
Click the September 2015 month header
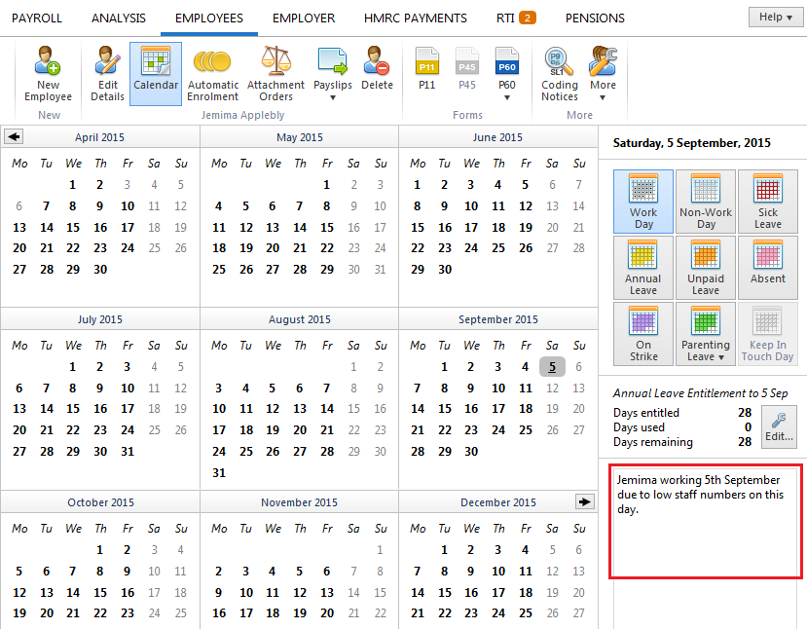(x=498, y=319)
